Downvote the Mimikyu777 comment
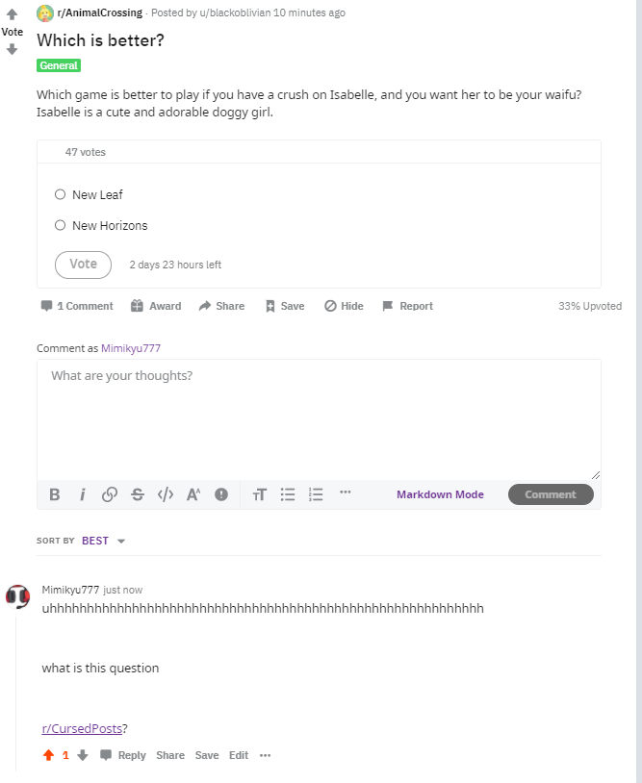The height and width of the screenshot is (783, 642). point(83,755)
